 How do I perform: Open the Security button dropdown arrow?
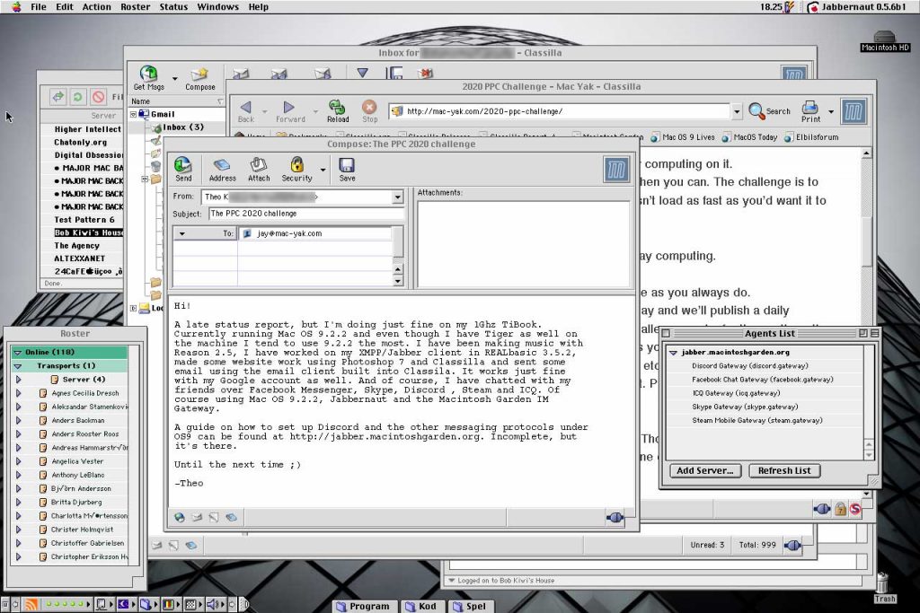tap(323, 171)
